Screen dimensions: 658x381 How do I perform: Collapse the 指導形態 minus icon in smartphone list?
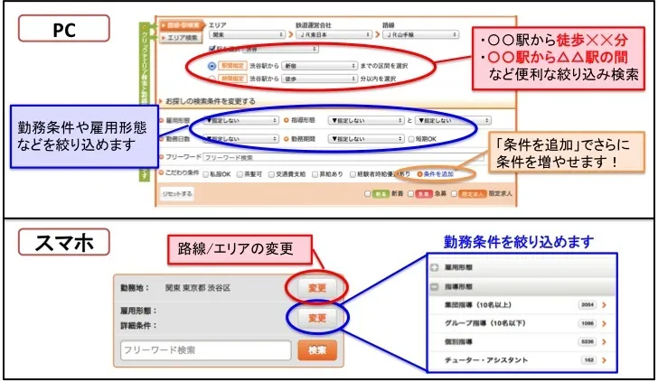(x=436, y=286)
